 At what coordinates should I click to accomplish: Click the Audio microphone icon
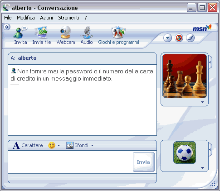point(87,32)
